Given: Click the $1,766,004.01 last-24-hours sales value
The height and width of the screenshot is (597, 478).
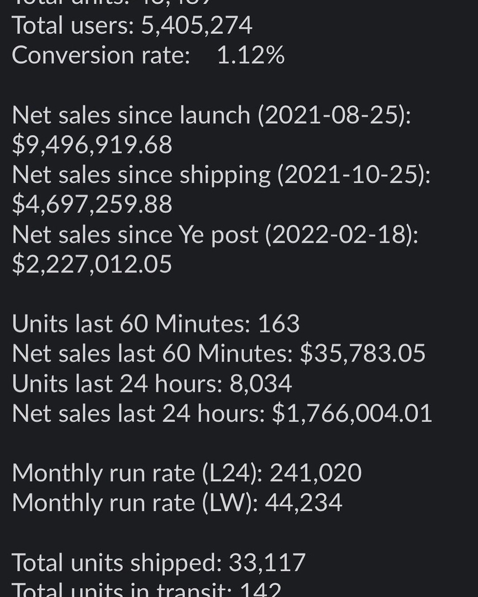Looking at the screenshot, I should [352, 413].
